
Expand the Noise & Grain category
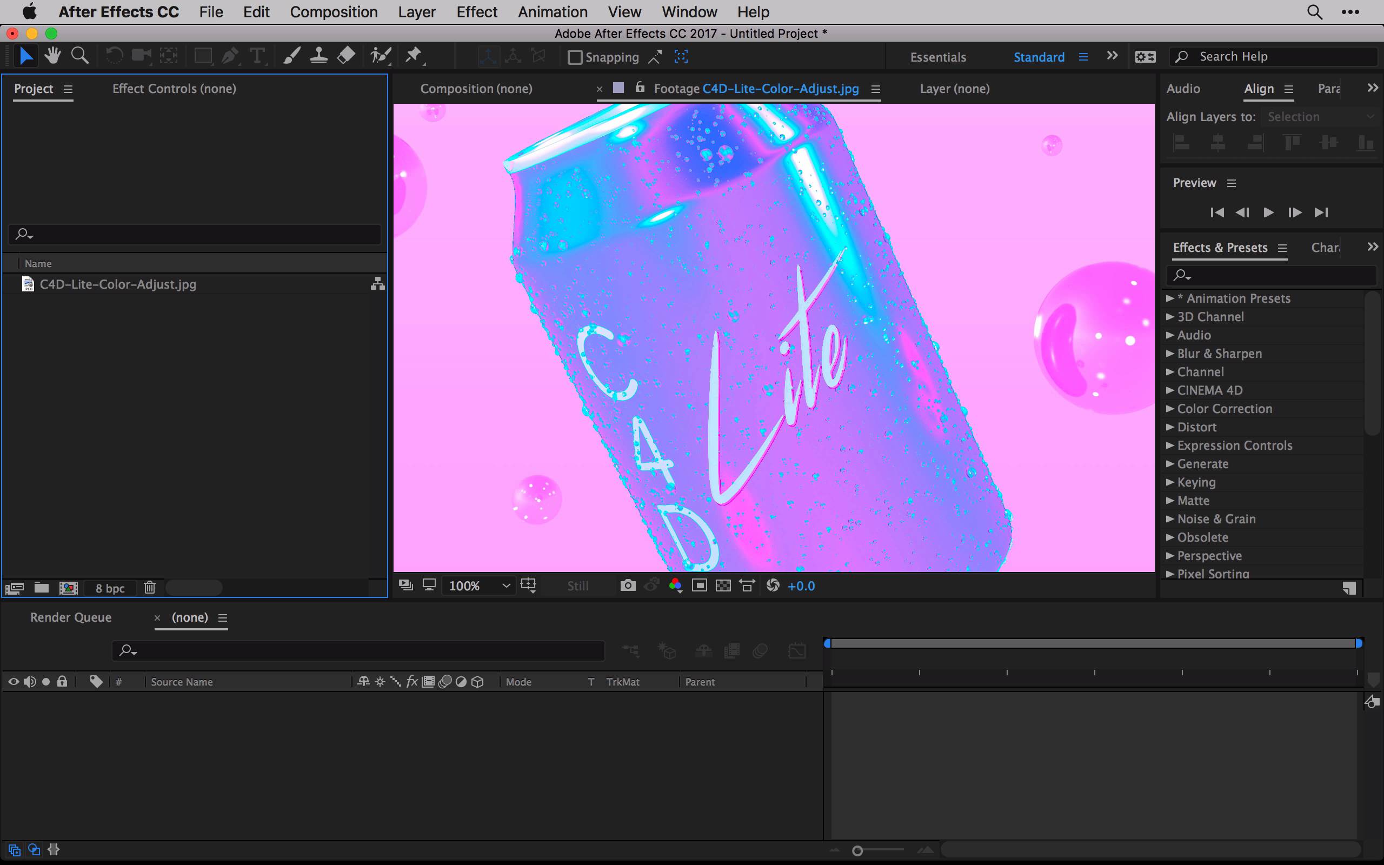pyautogui.click(x=1170, y=519)
